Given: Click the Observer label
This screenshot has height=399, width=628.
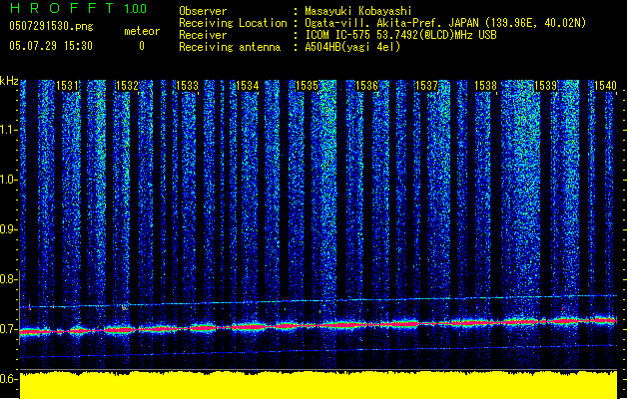Looking at the screenshot, I should (x=203, y=11).
